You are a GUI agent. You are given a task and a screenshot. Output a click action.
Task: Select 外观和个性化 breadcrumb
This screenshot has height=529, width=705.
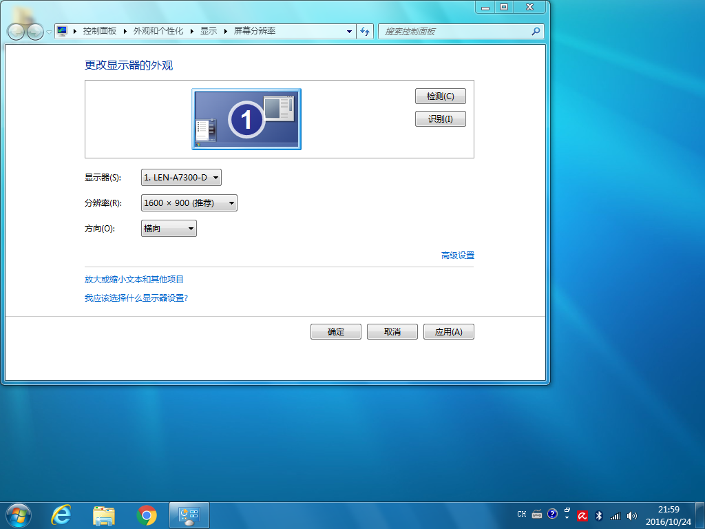pos(158,31)
